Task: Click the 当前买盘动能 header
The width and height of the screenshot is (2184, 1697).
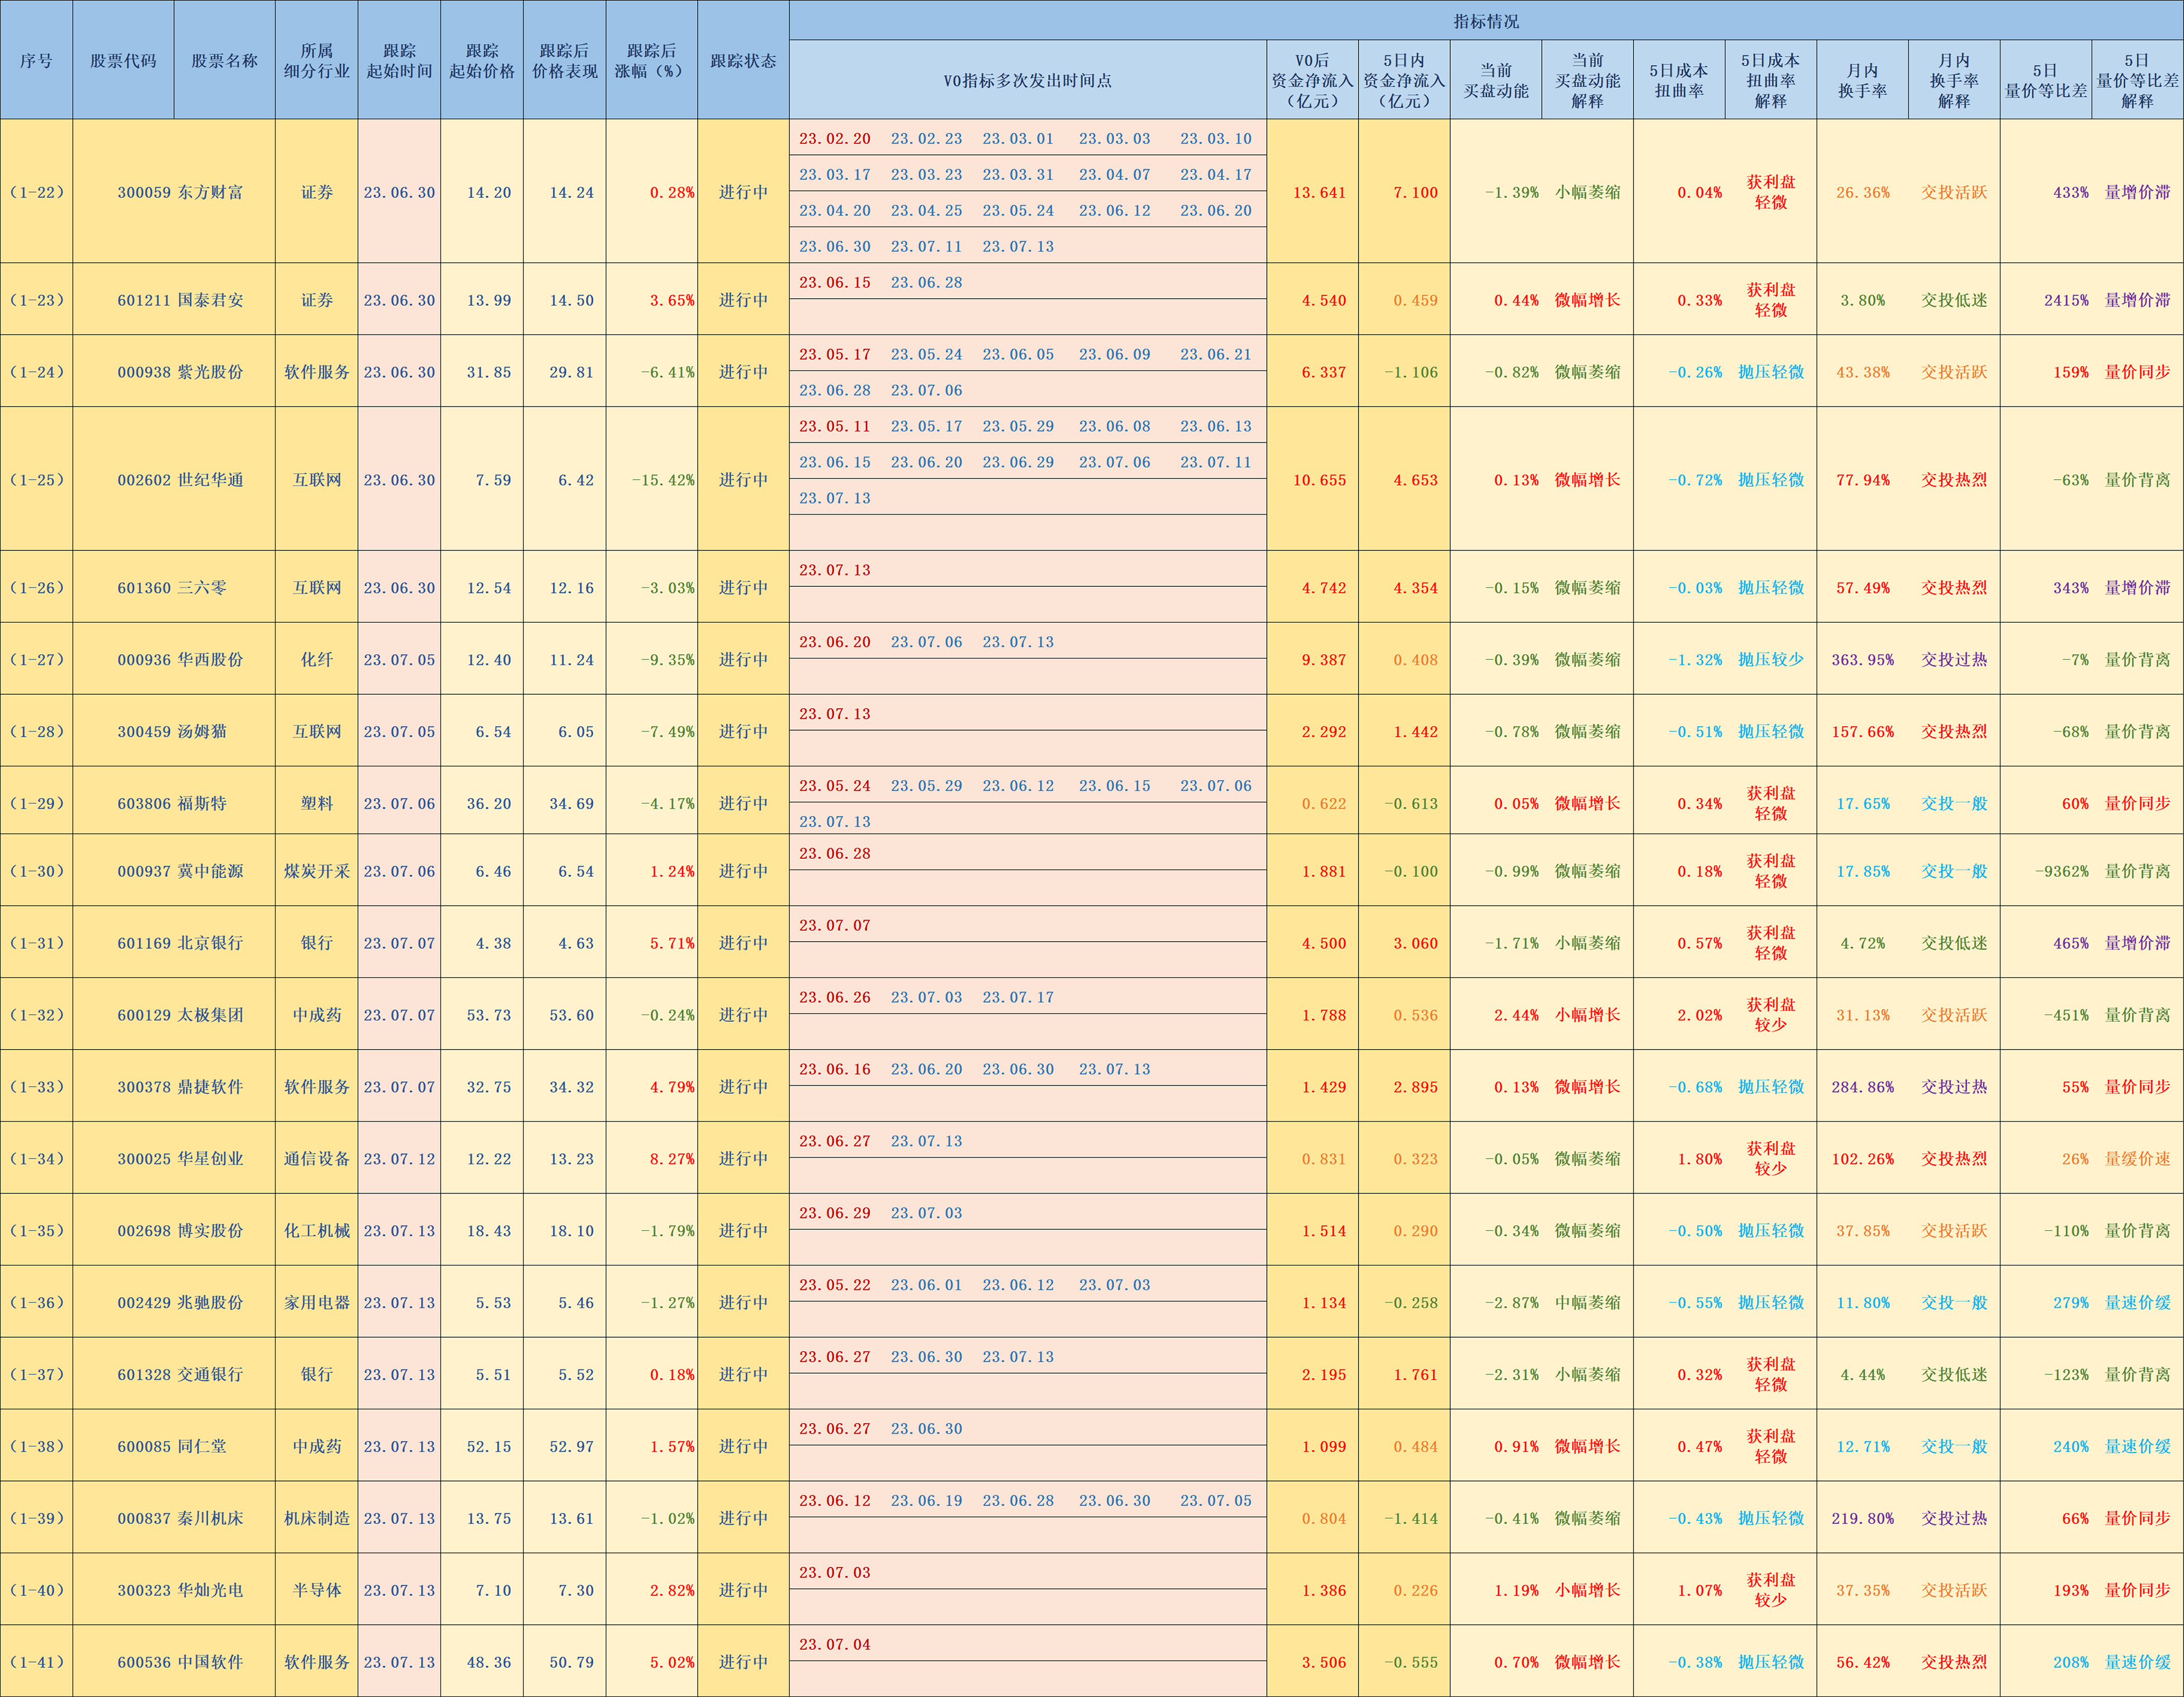Action: pyautogui.click(x=1496, y=80)
